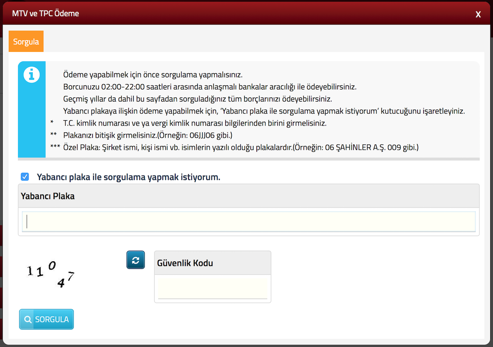Click the T.C. kimlik numarası note
The width and height of the screenshot is (493, 347).
point(195,123)
